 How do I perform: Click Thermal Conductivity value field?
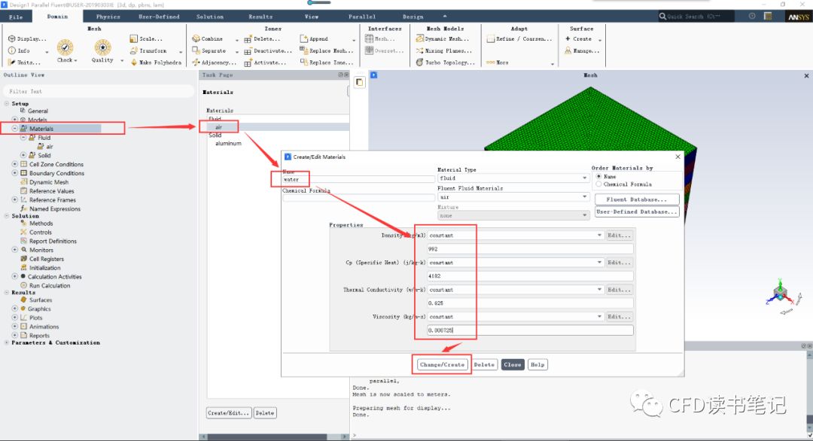tap(530, 303)
